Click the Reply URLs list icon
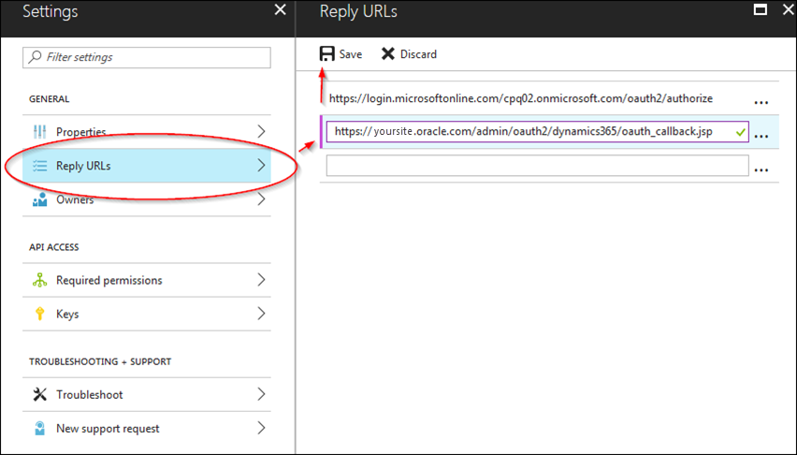This screenshot has height=455, width=797. point(39,166)
